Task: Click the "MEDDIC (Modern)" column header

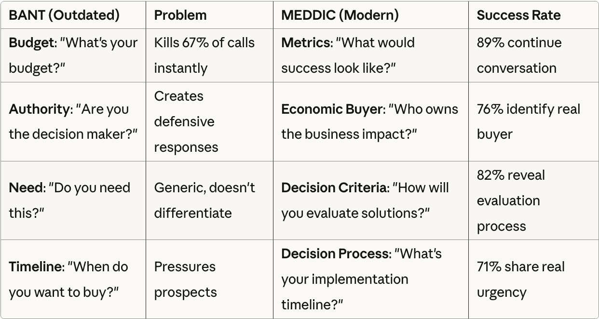Action: click(340, 15)
